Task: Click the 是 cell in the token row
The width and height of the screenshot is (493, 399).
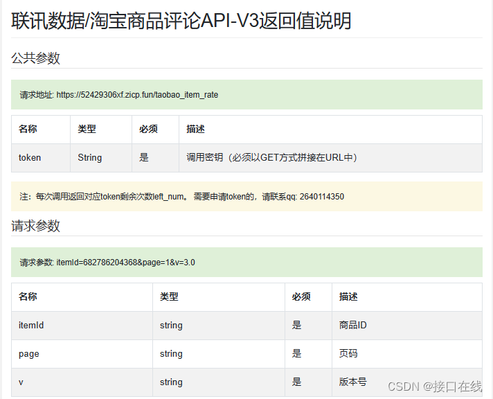Action: (x=155, y=158)
